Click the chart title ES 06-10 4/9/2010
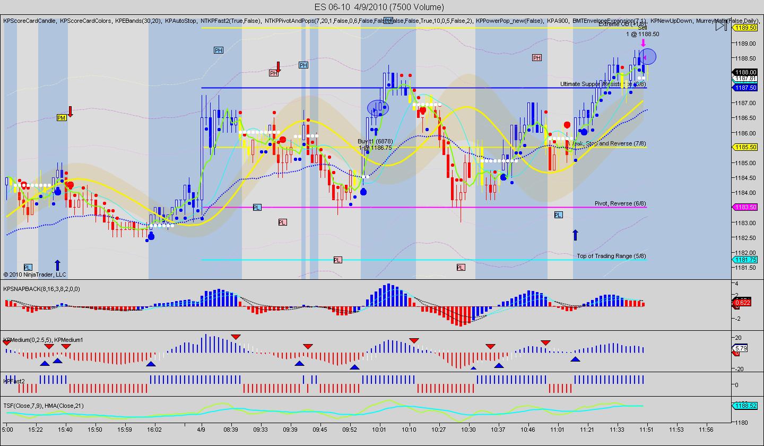764x446 pixels. (379, 7)
